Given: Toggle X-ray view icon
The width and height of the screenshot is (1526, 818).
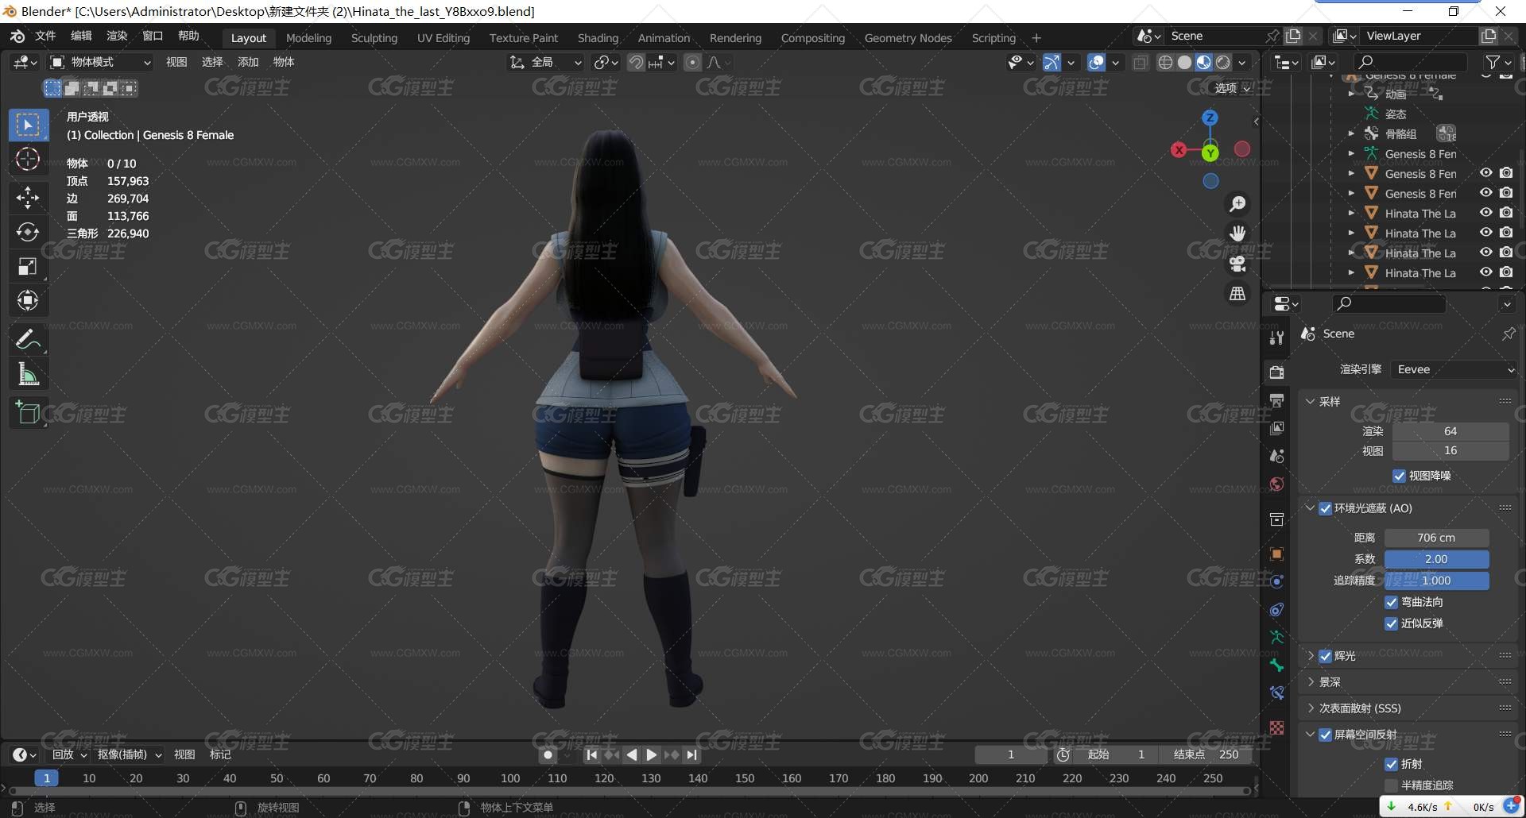Looking at the screenshot, I should tap(1141, 62).
